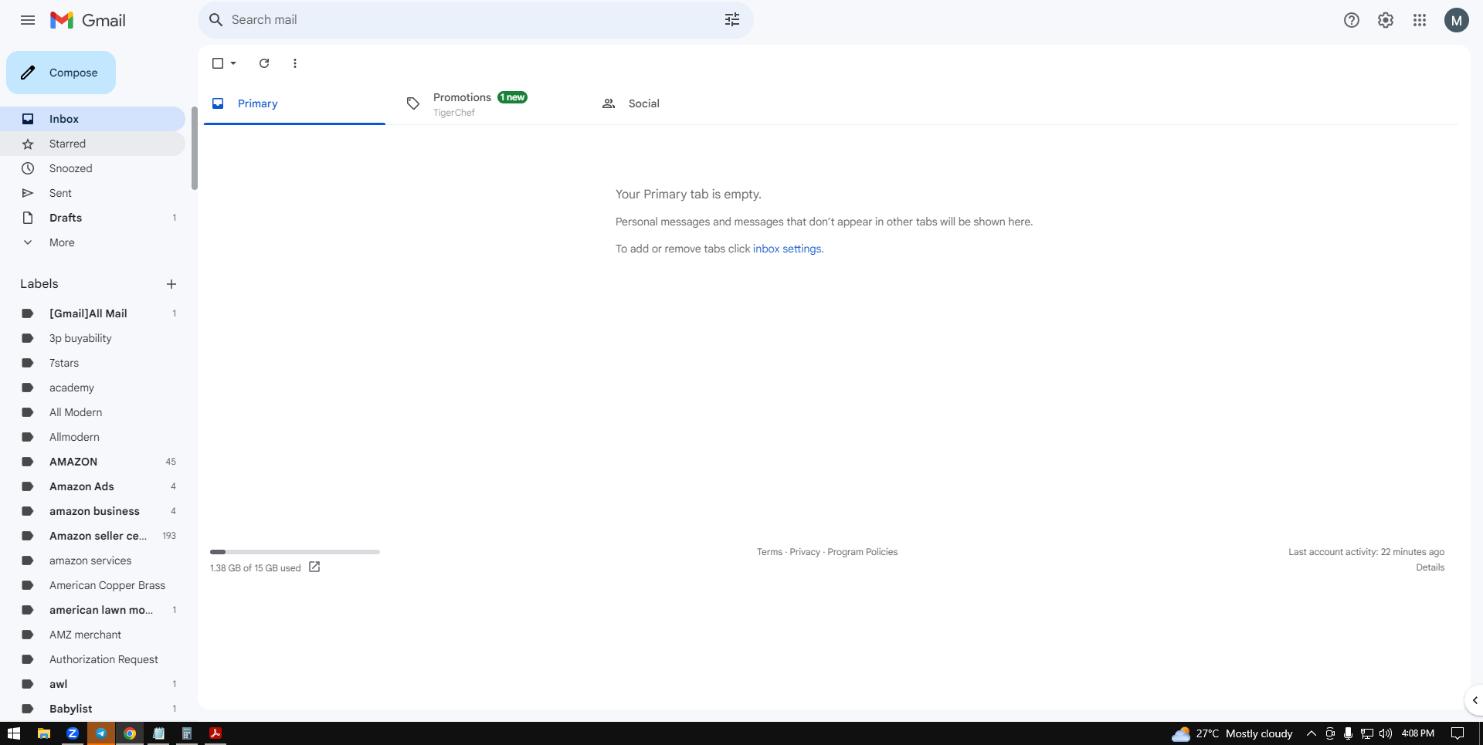This screenshot has width=1483, height=745.
Task: Click the taskbar clock showing 4:08 PM
Action: point(1418,733)
